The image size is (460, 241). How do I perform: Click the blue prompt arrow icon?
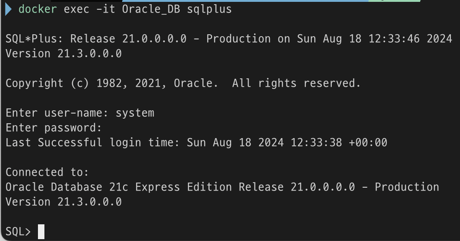coord(9,10)
